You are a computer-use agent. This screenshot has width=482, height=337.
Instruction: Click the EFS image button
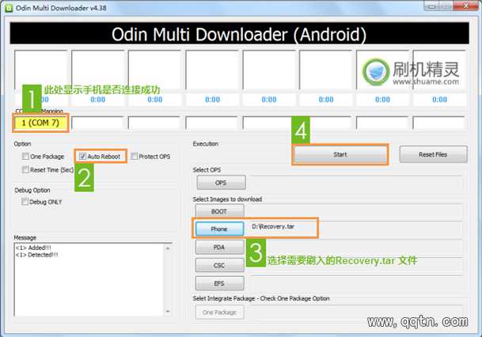point(219,283)
